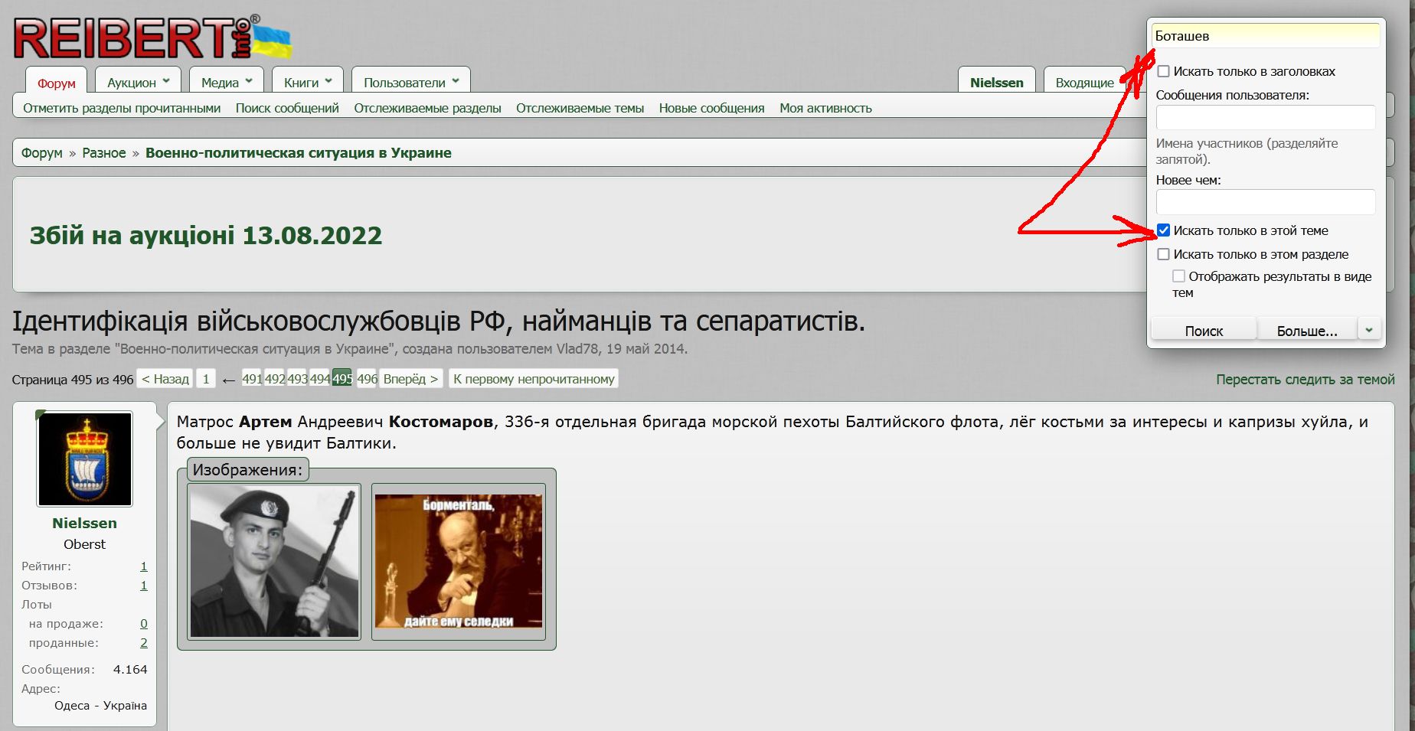Screen dimensions: 1415x731
Task: Check 'Искать только в заголовках' box
Action: [x=1163, y=71]
